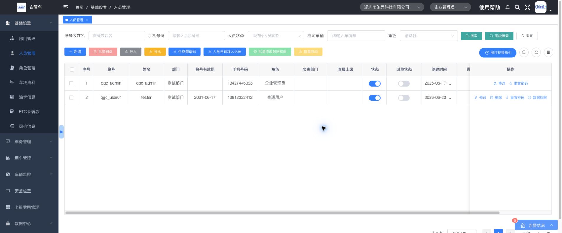Viewport: 562px width, 233px height.
Task: Close the 人员管理 tab with the x
Action: 87,20
